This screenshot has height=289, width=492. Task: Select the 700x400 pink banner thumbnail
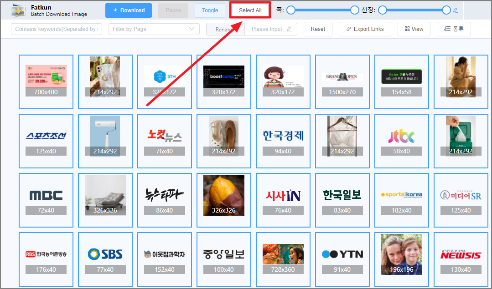tap(46, 82)
